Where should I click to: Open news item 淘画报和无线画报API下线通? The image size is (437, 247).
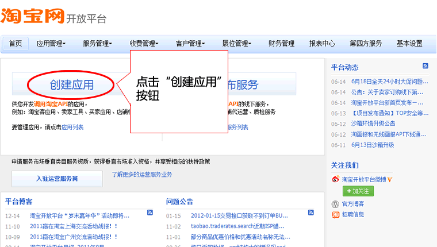click(389, 134)
